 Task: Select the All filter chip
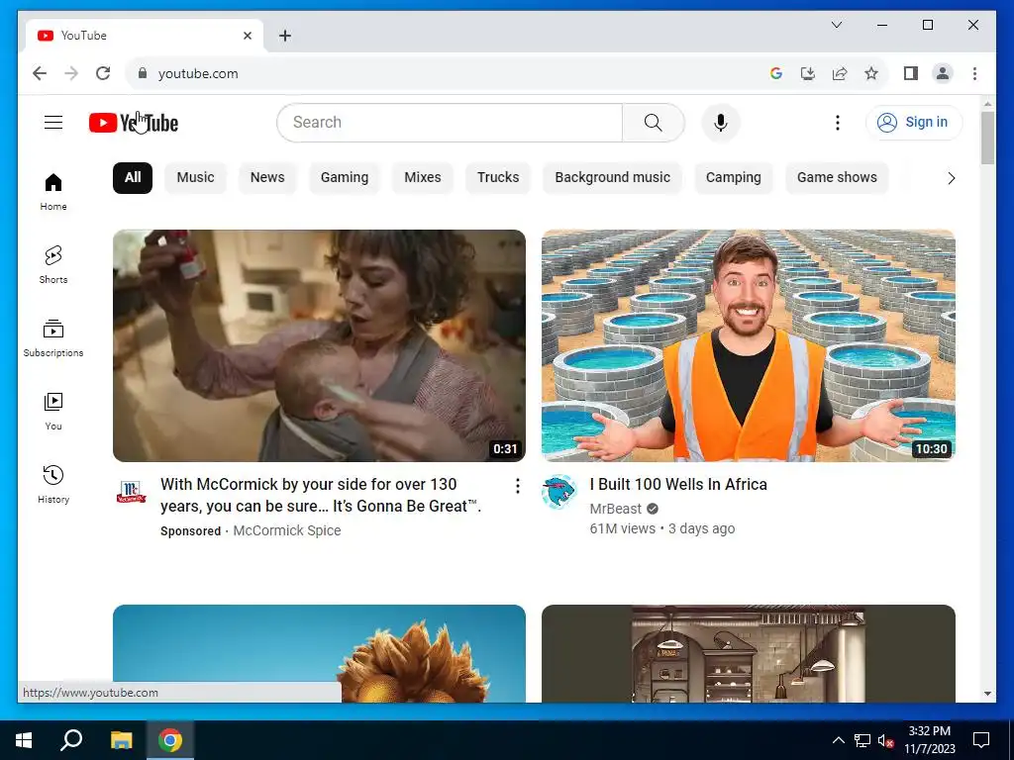pyautogui.click(x=133, y=178)
